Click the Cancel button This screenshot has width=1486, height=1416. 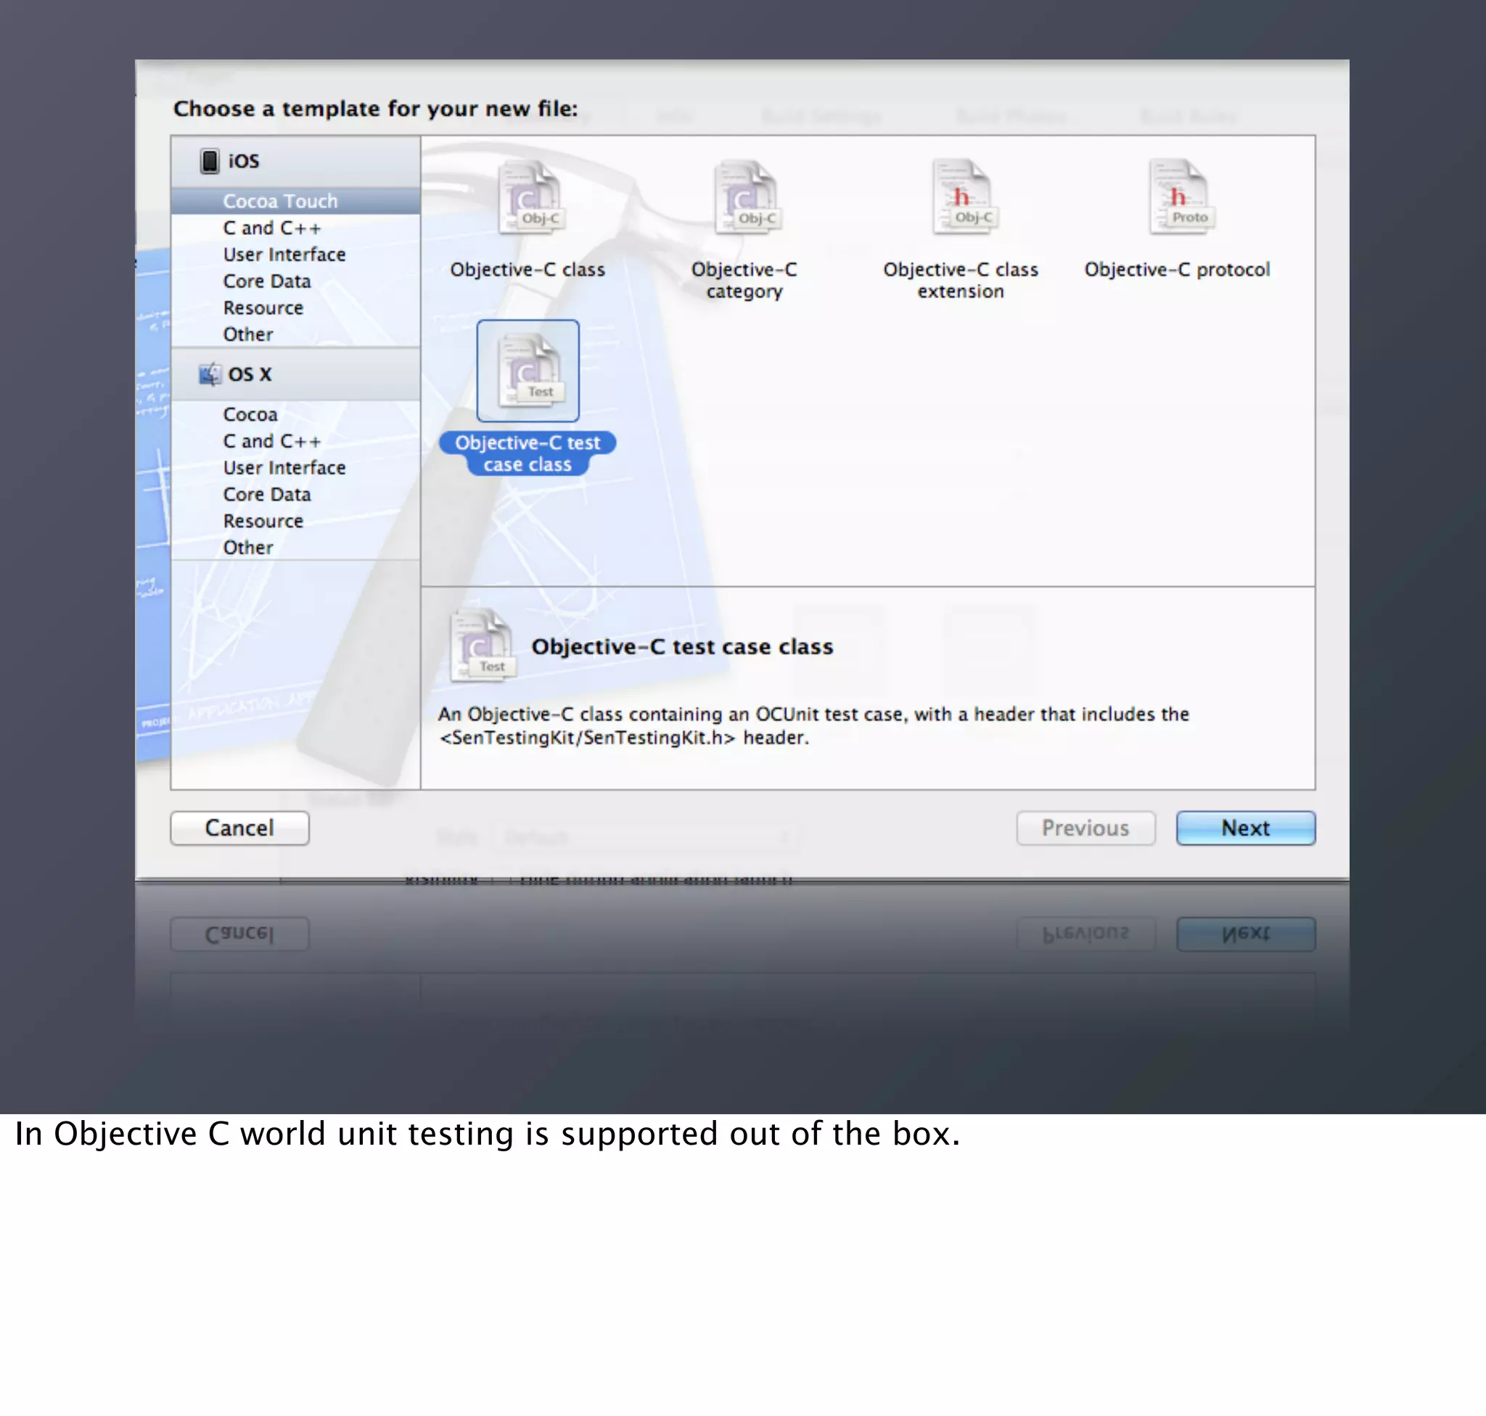239,828
